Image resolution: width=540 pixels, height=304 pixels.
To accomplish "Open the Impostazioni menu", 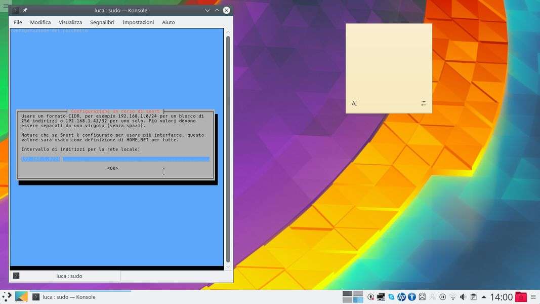I will pyautogui.click(x=138, y=22).
